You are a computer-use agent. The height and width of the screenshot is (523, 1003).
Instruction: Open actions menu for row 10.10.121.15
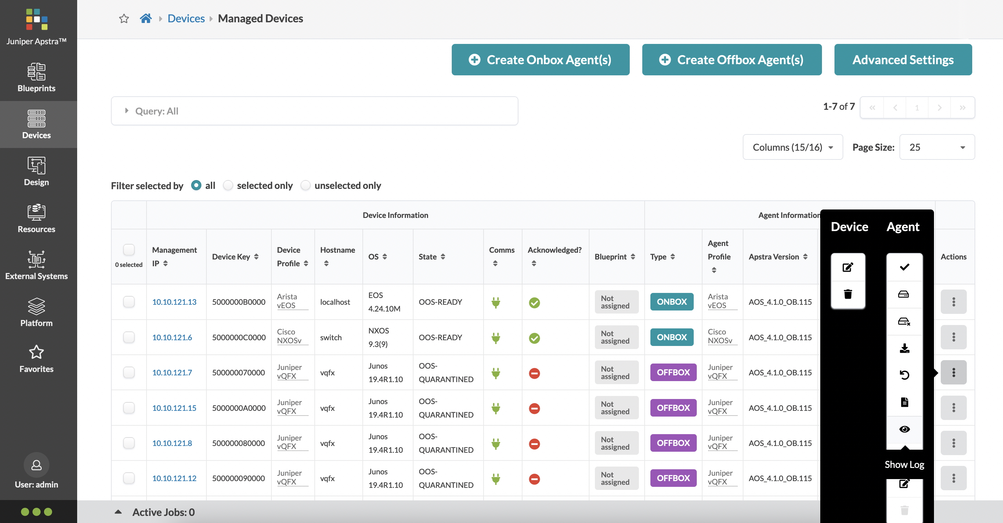(954, 407)
